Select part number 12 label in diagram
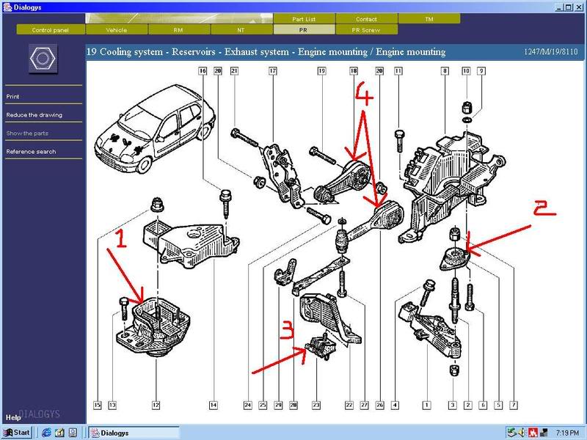This screenshot has height=440, width=587. [156, 405]
